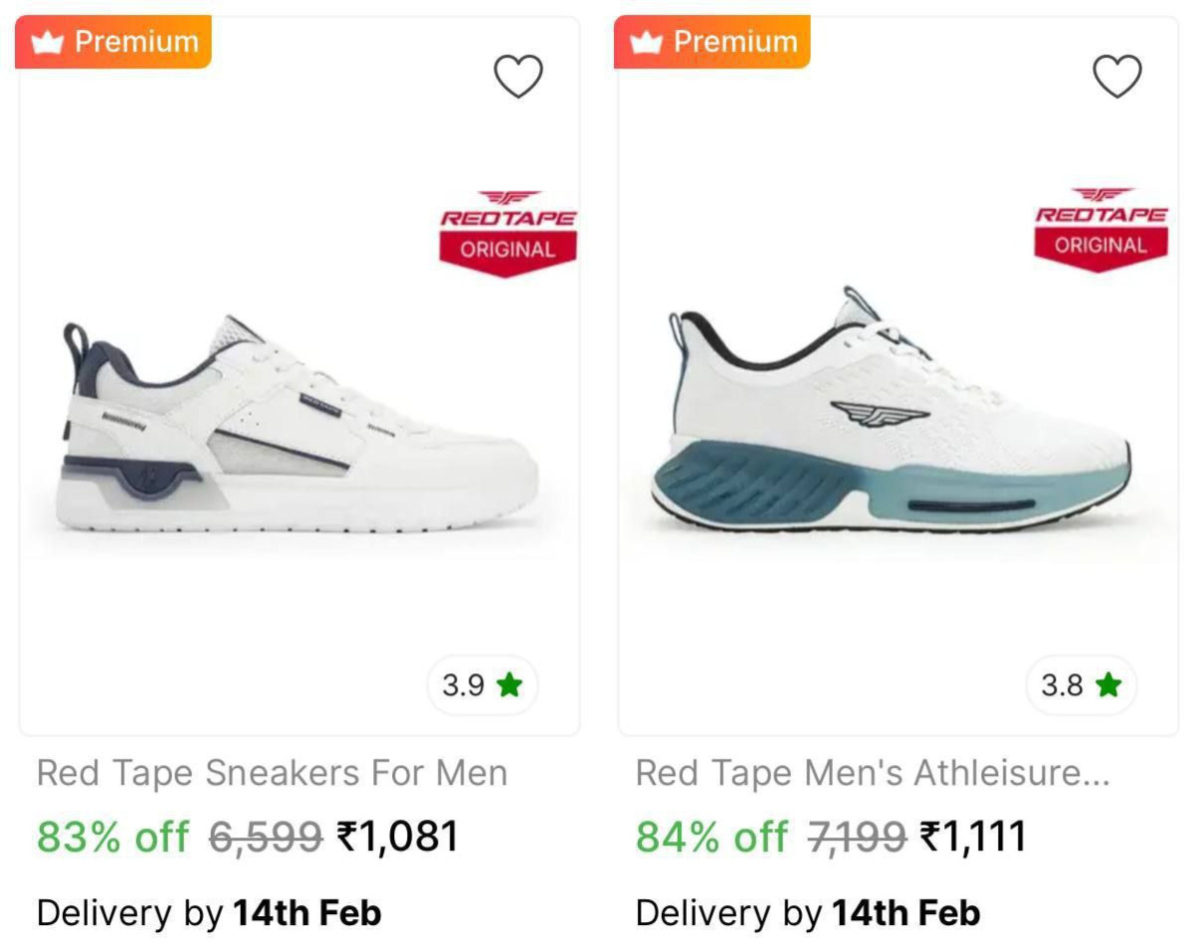Click the struck-through 6,599 original price
The height and width of the screenshot is (952, 1198).
266,837
